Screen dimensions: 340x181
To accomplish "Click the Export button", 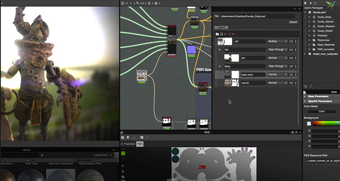I will (293, 22).
